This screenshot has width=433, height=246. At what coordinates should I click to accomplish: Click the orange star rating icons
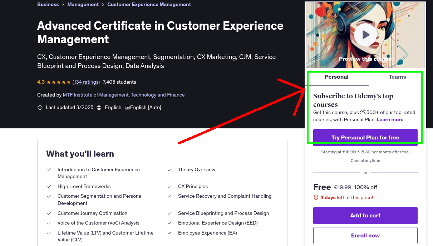(x=59, y=82)
